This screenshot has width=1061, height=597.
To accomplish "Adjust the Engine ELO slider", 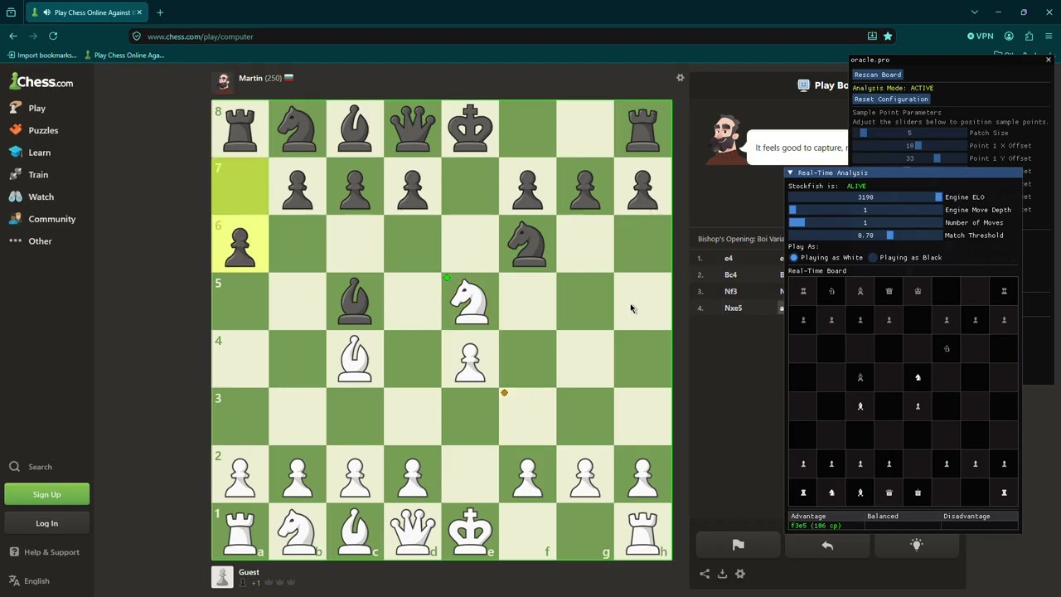I will [x=865, y=197].
